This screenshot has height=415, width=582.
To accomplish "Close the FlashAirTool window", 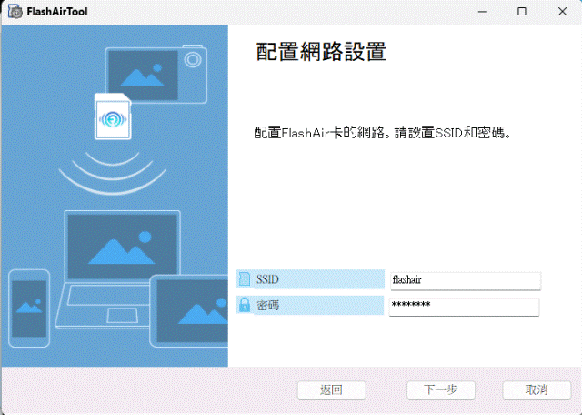I will [x=562, y=12].
